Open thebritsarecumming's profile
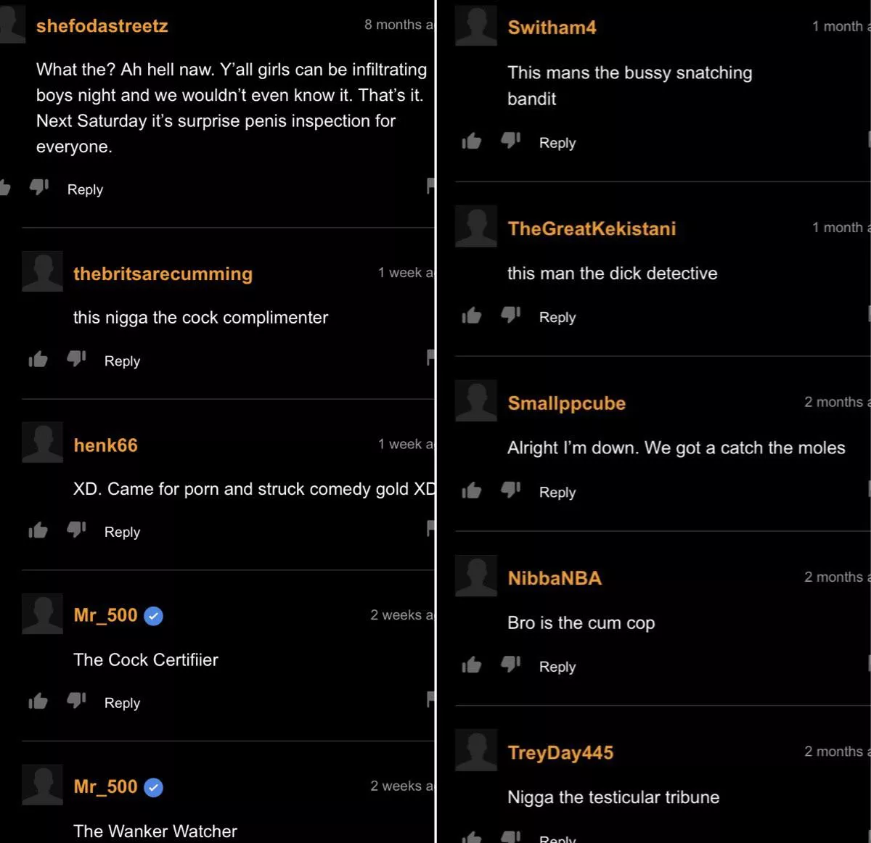The image size is (871, 843). point(163,274)
